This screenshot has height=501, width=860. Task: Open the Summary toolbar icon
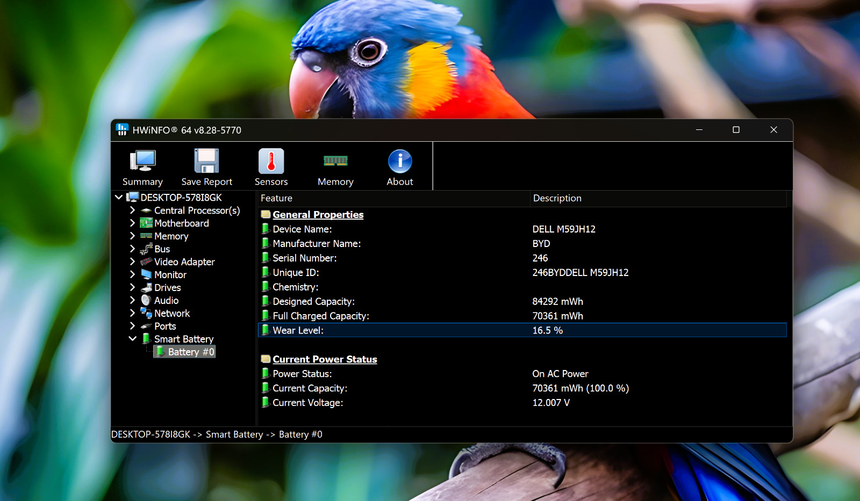(x=142, y=161)
